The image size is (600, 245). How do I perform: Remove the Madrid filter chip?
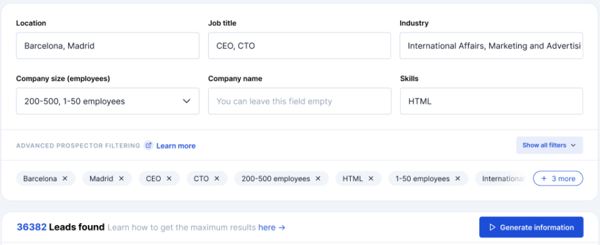pos(121,178)
